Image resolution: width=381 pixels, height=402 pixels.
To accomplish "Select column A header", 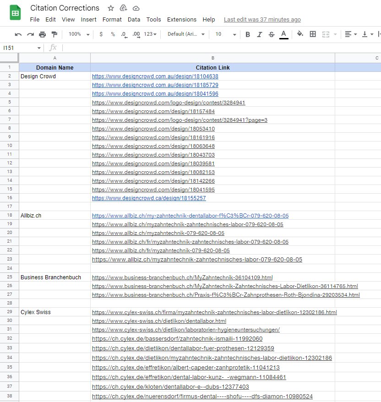I will (x=54, y=58).
